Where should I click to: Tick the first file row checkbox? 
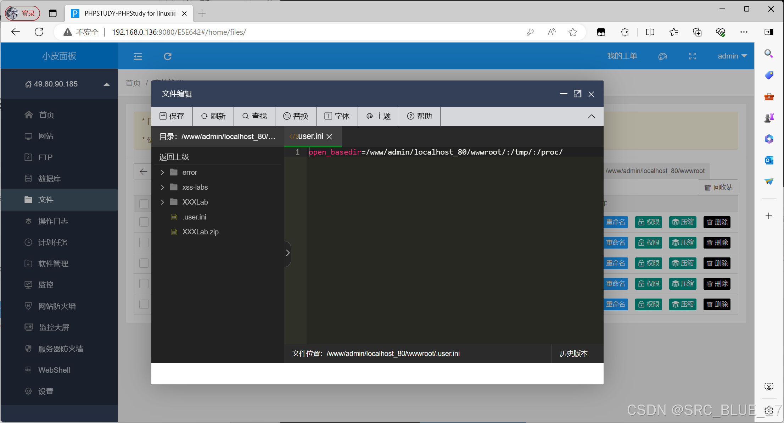(x=144, y=222)
